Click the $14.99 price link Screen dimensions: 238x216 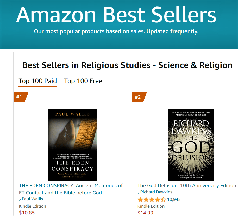pyautogui.click(x=145, y=213)
